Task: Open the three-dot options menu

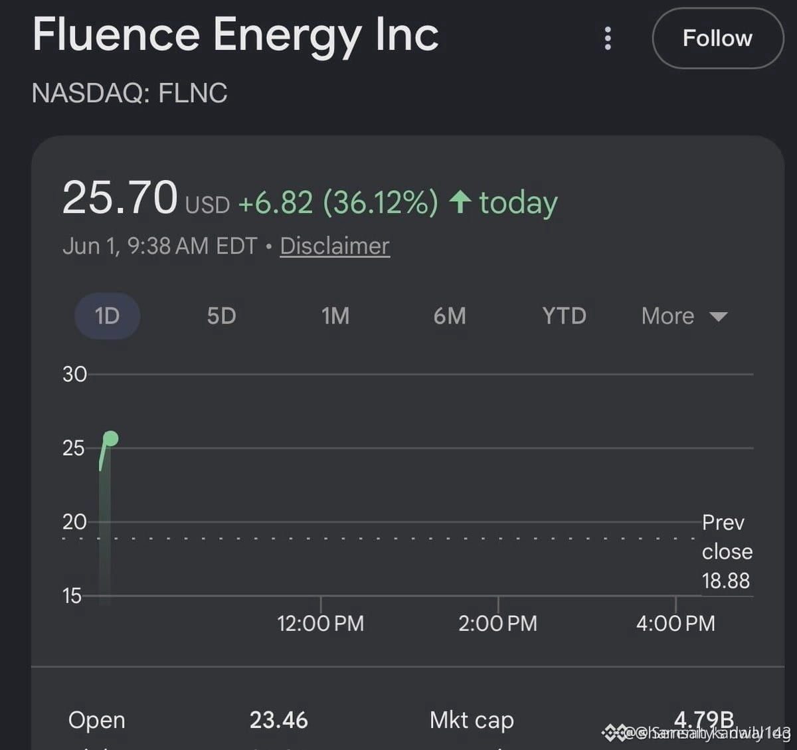Action: (x=607, y=39)
